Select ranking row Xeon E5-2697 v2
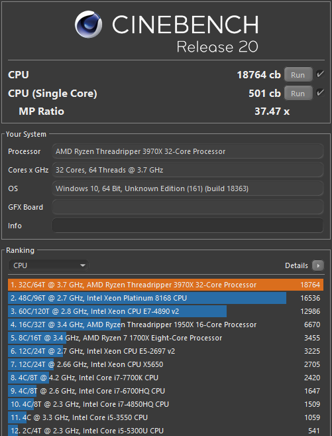The height and width of the screenshot is (436, 332). (166, 351)
